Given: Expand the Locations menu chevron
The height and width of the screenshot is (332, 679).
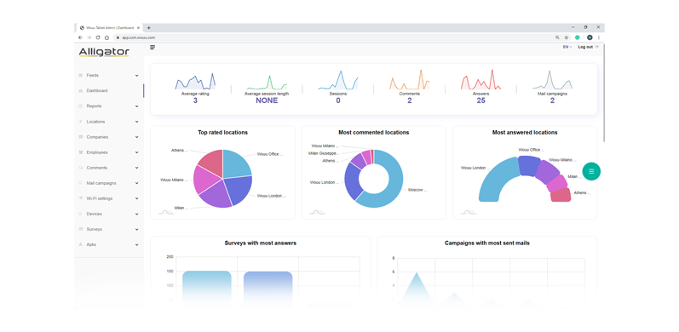Looking at the screenshot, I should pyautogui.click(x=137, y=122).
